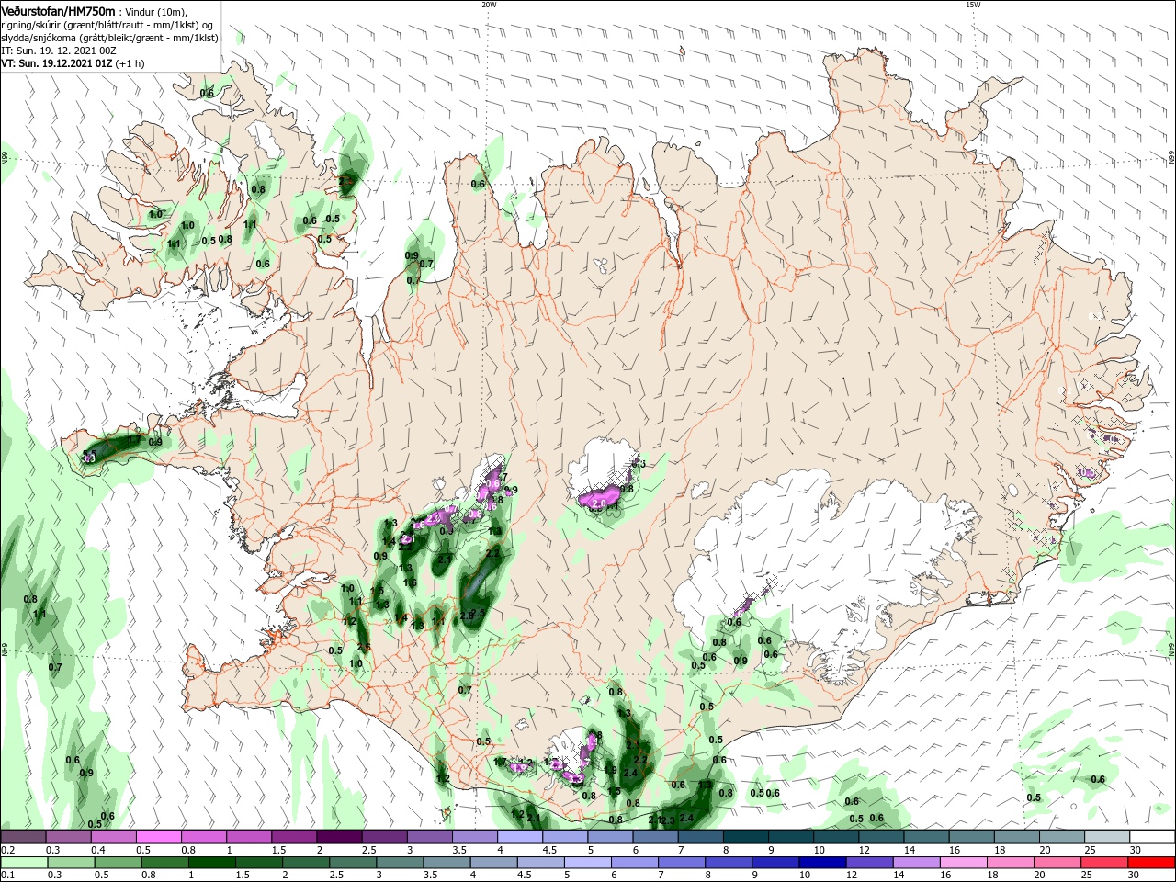Click the pure red rain swatch above 30
Viewport: 1176px width, 882px height.
1152,863
